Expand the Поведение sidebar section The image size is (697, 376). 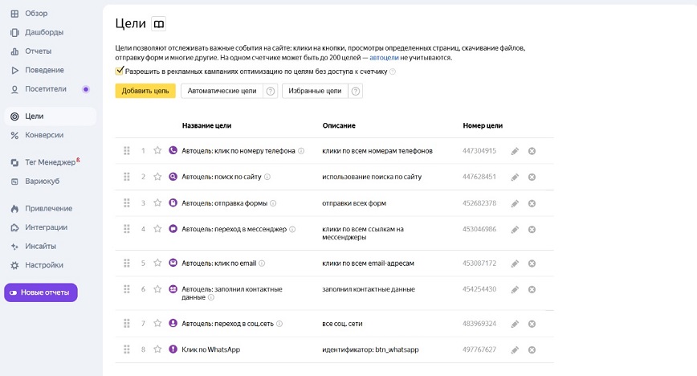pyautogui.click(x=44, y=70)
